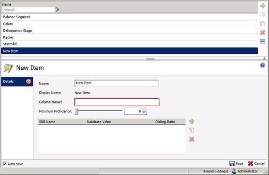Image resolution: width=269 pixels, height=175 pixels.
Task: Click the Cancel button
Action: click(x=256, y=164)
